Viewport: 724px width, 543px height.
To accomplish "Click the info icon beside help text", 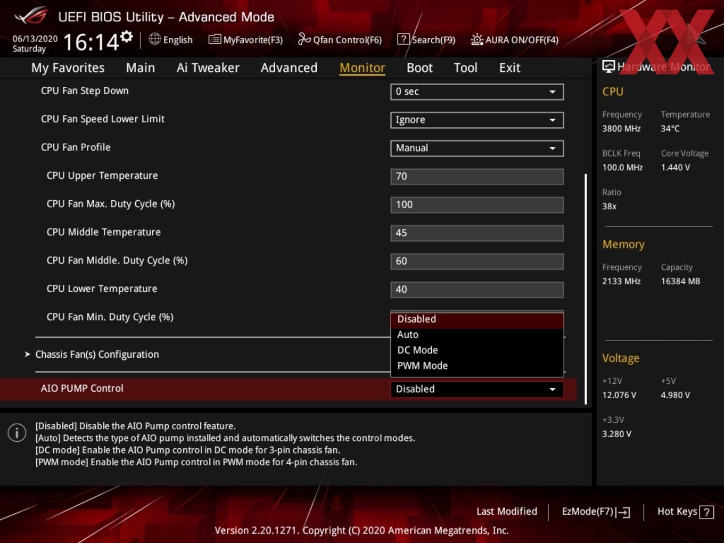I will click(x=17, y=433).
